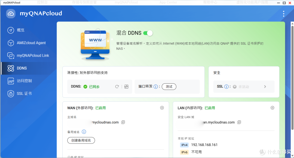Click the IPv4 address 192.168.168.161

(x=204, y=145)
